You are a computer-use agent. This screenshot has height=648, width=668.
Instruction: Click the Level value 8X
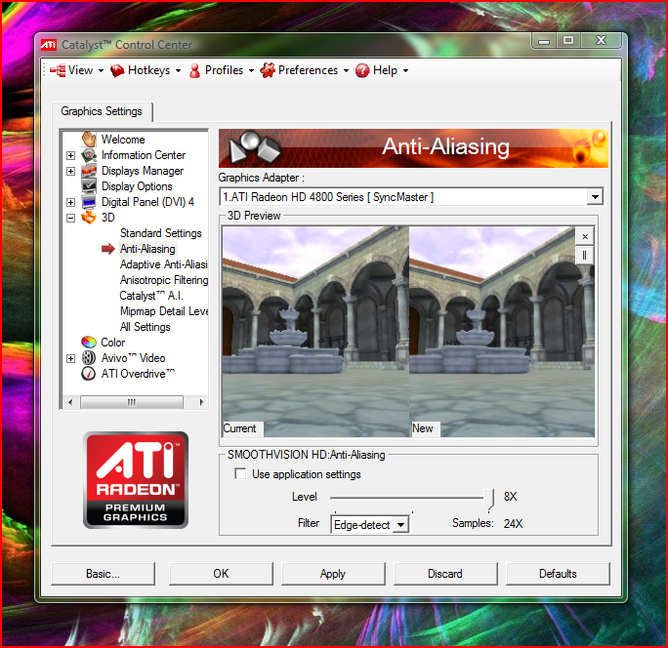tap(511, 497)
